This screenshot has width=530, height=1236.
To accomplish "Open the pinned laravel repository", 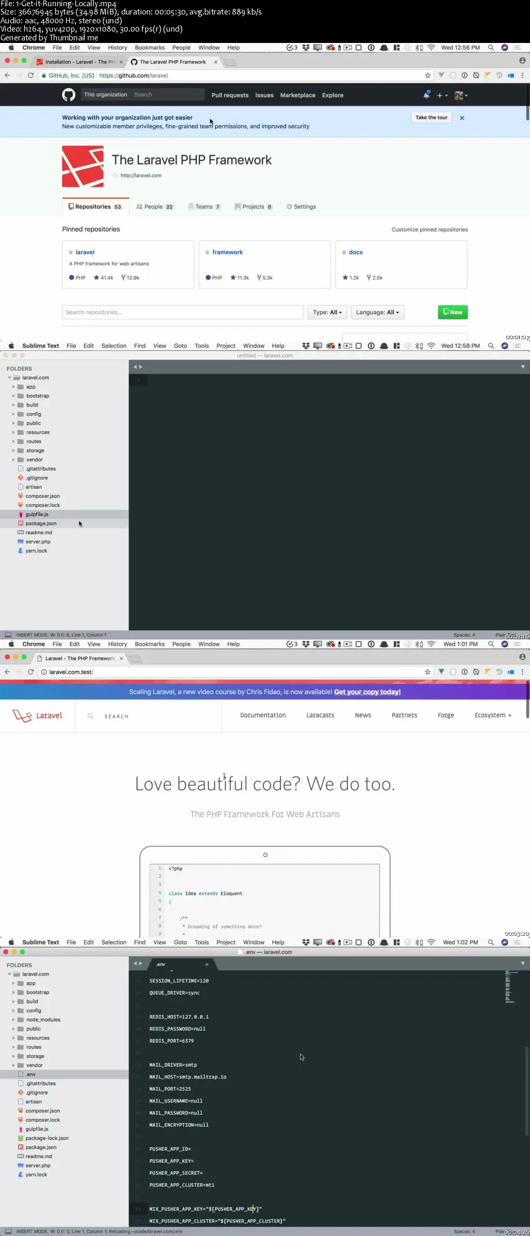I will 85,252.
